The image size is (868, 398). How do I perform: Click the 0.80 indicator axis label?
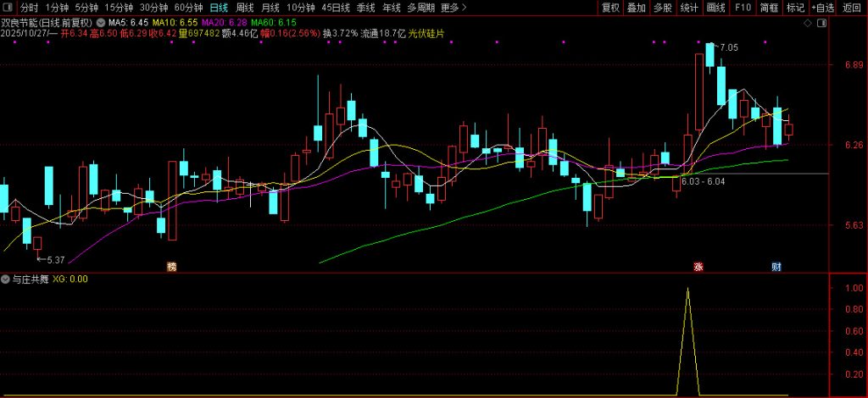pyautogui.click(x=854, y=310)
